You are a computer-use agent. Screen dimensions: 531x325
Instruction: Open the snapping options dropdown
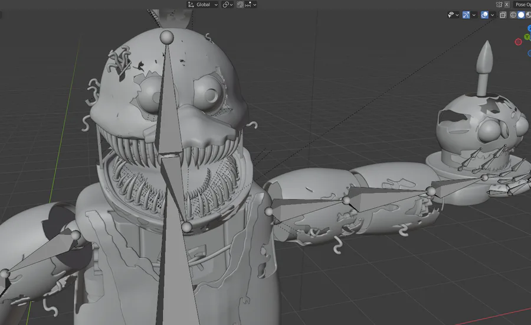(251, 4)
